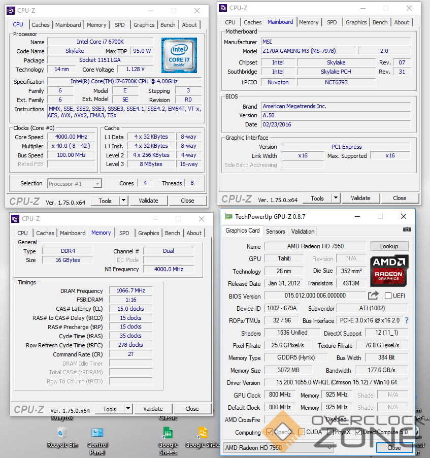This screenshot has height=458, width=430.
Task: Open the Google Sheets desktop shortcut
Action: point(168,433)
